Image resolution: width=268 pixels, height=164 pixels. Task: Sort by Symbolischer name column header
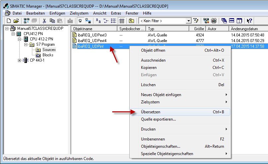pyautogui.click(x=132, y=29)
